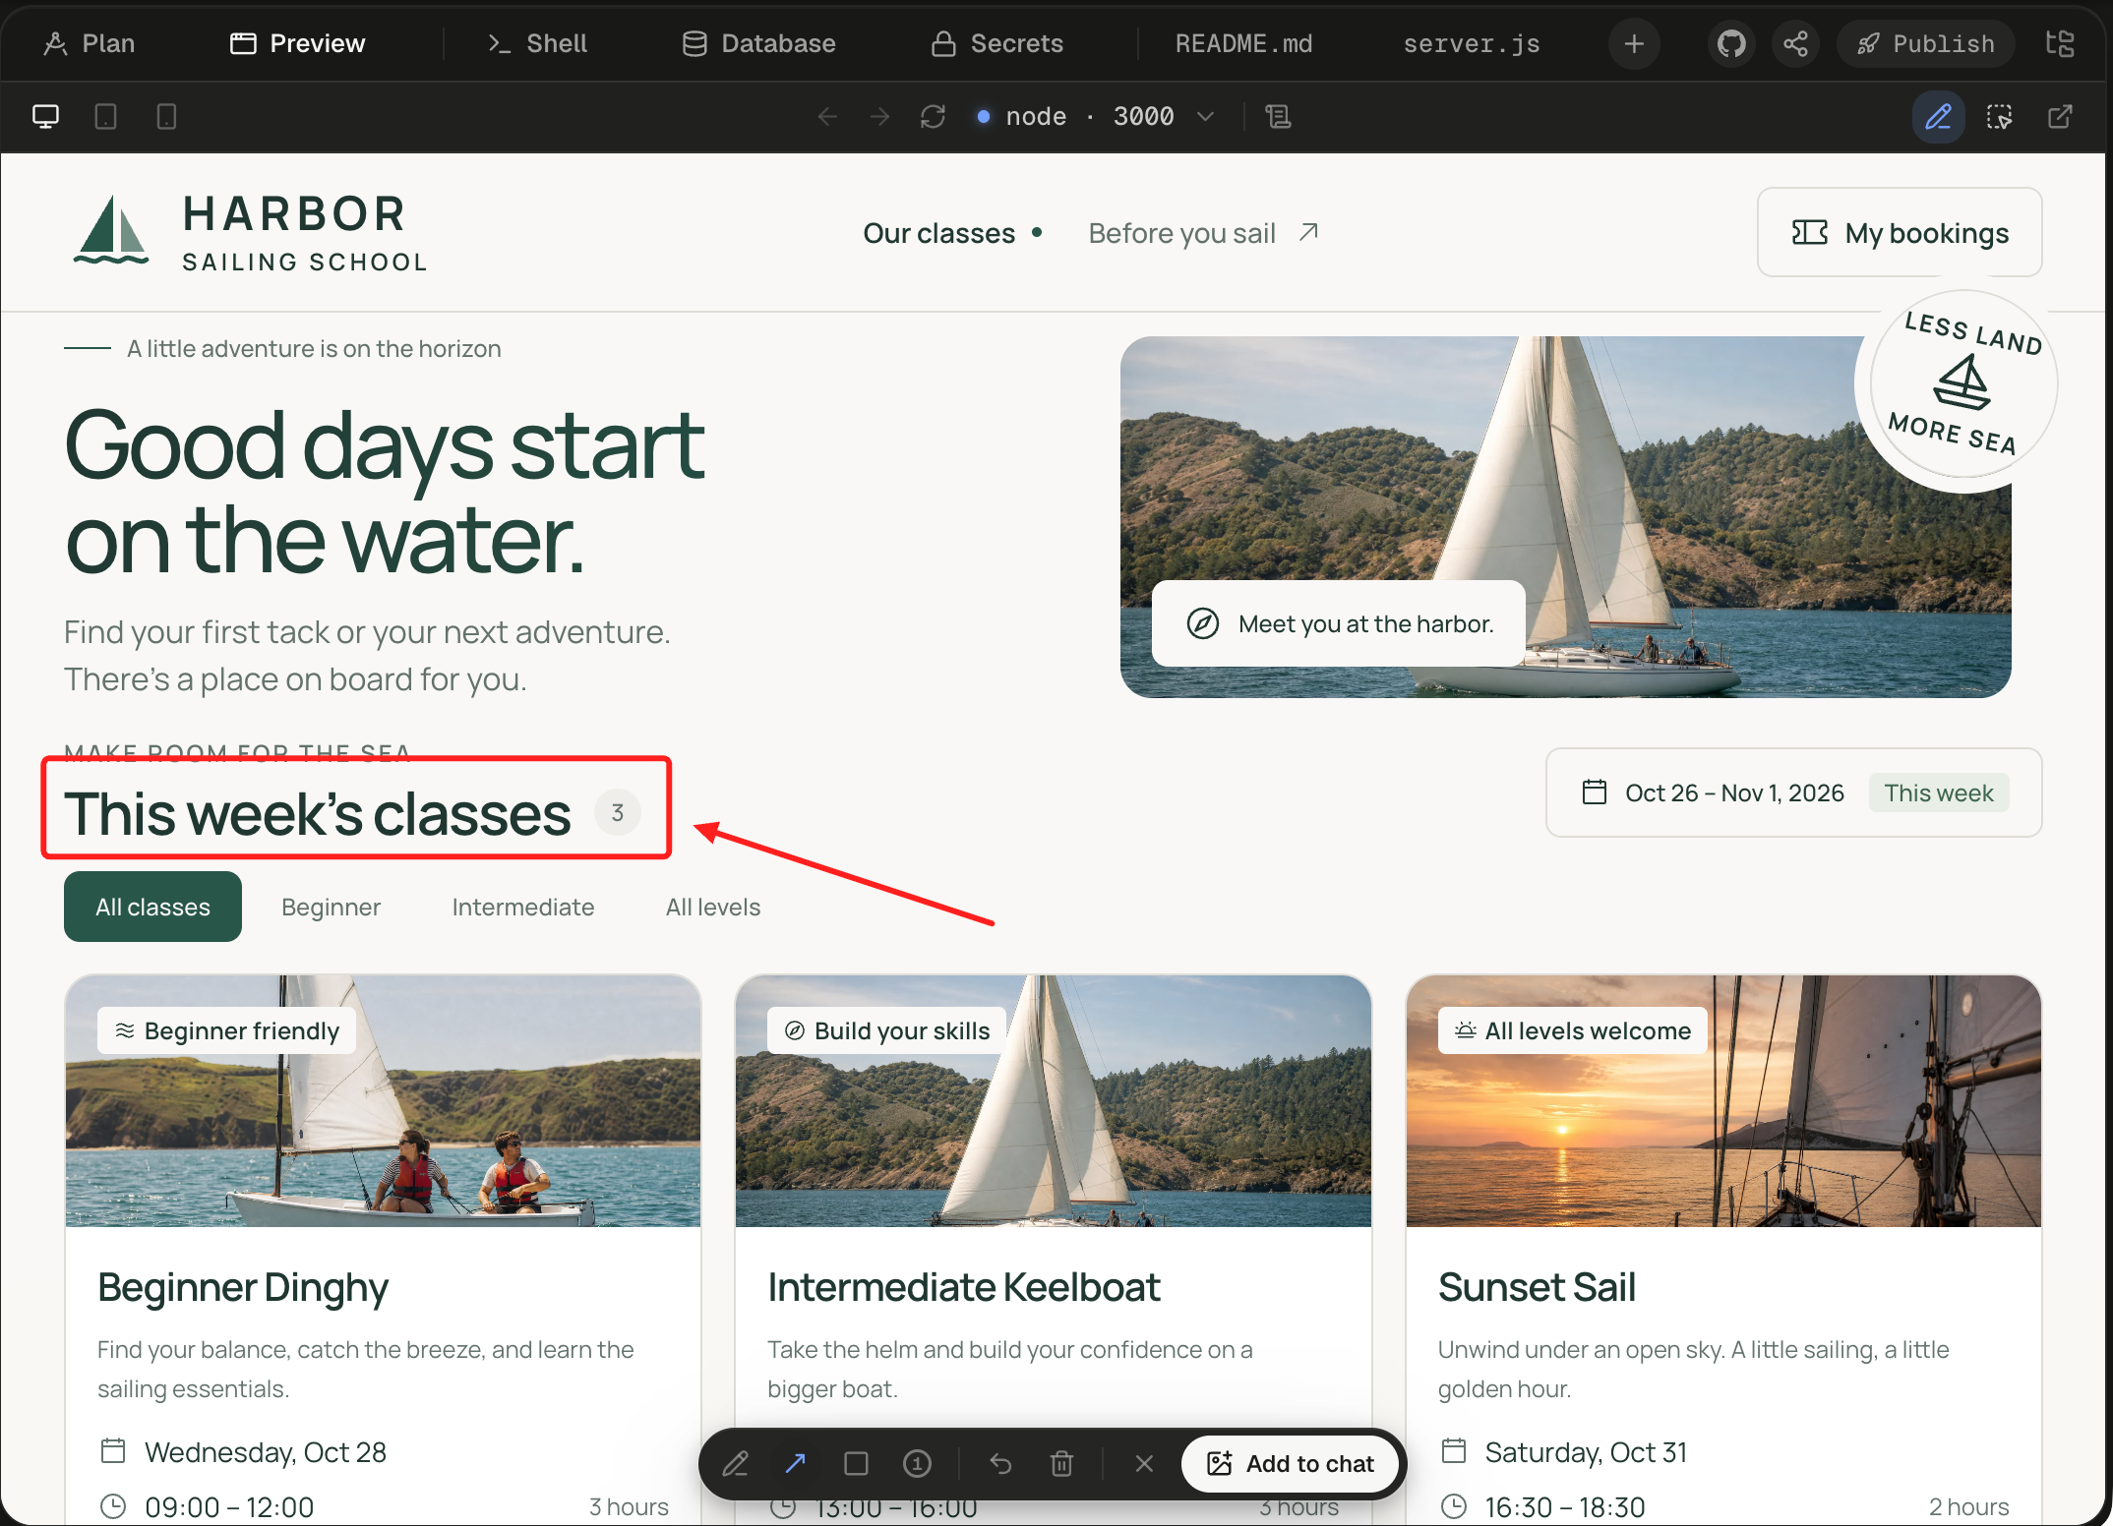Select the All classes filter
Screen dimensions: 2113x1526
pyautogui.click(x=152, y=907)
